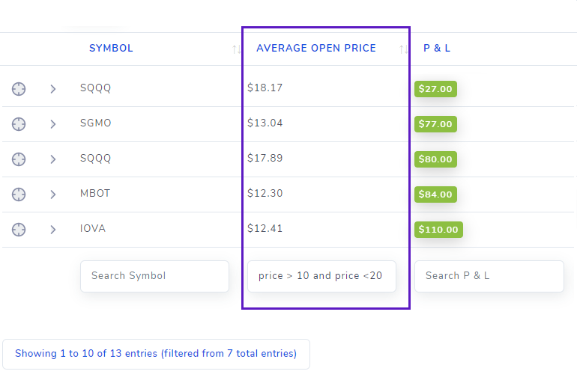
Task: Click the $110.00 P&L badge
Action: pyautogui.click(x=438, y=230)
